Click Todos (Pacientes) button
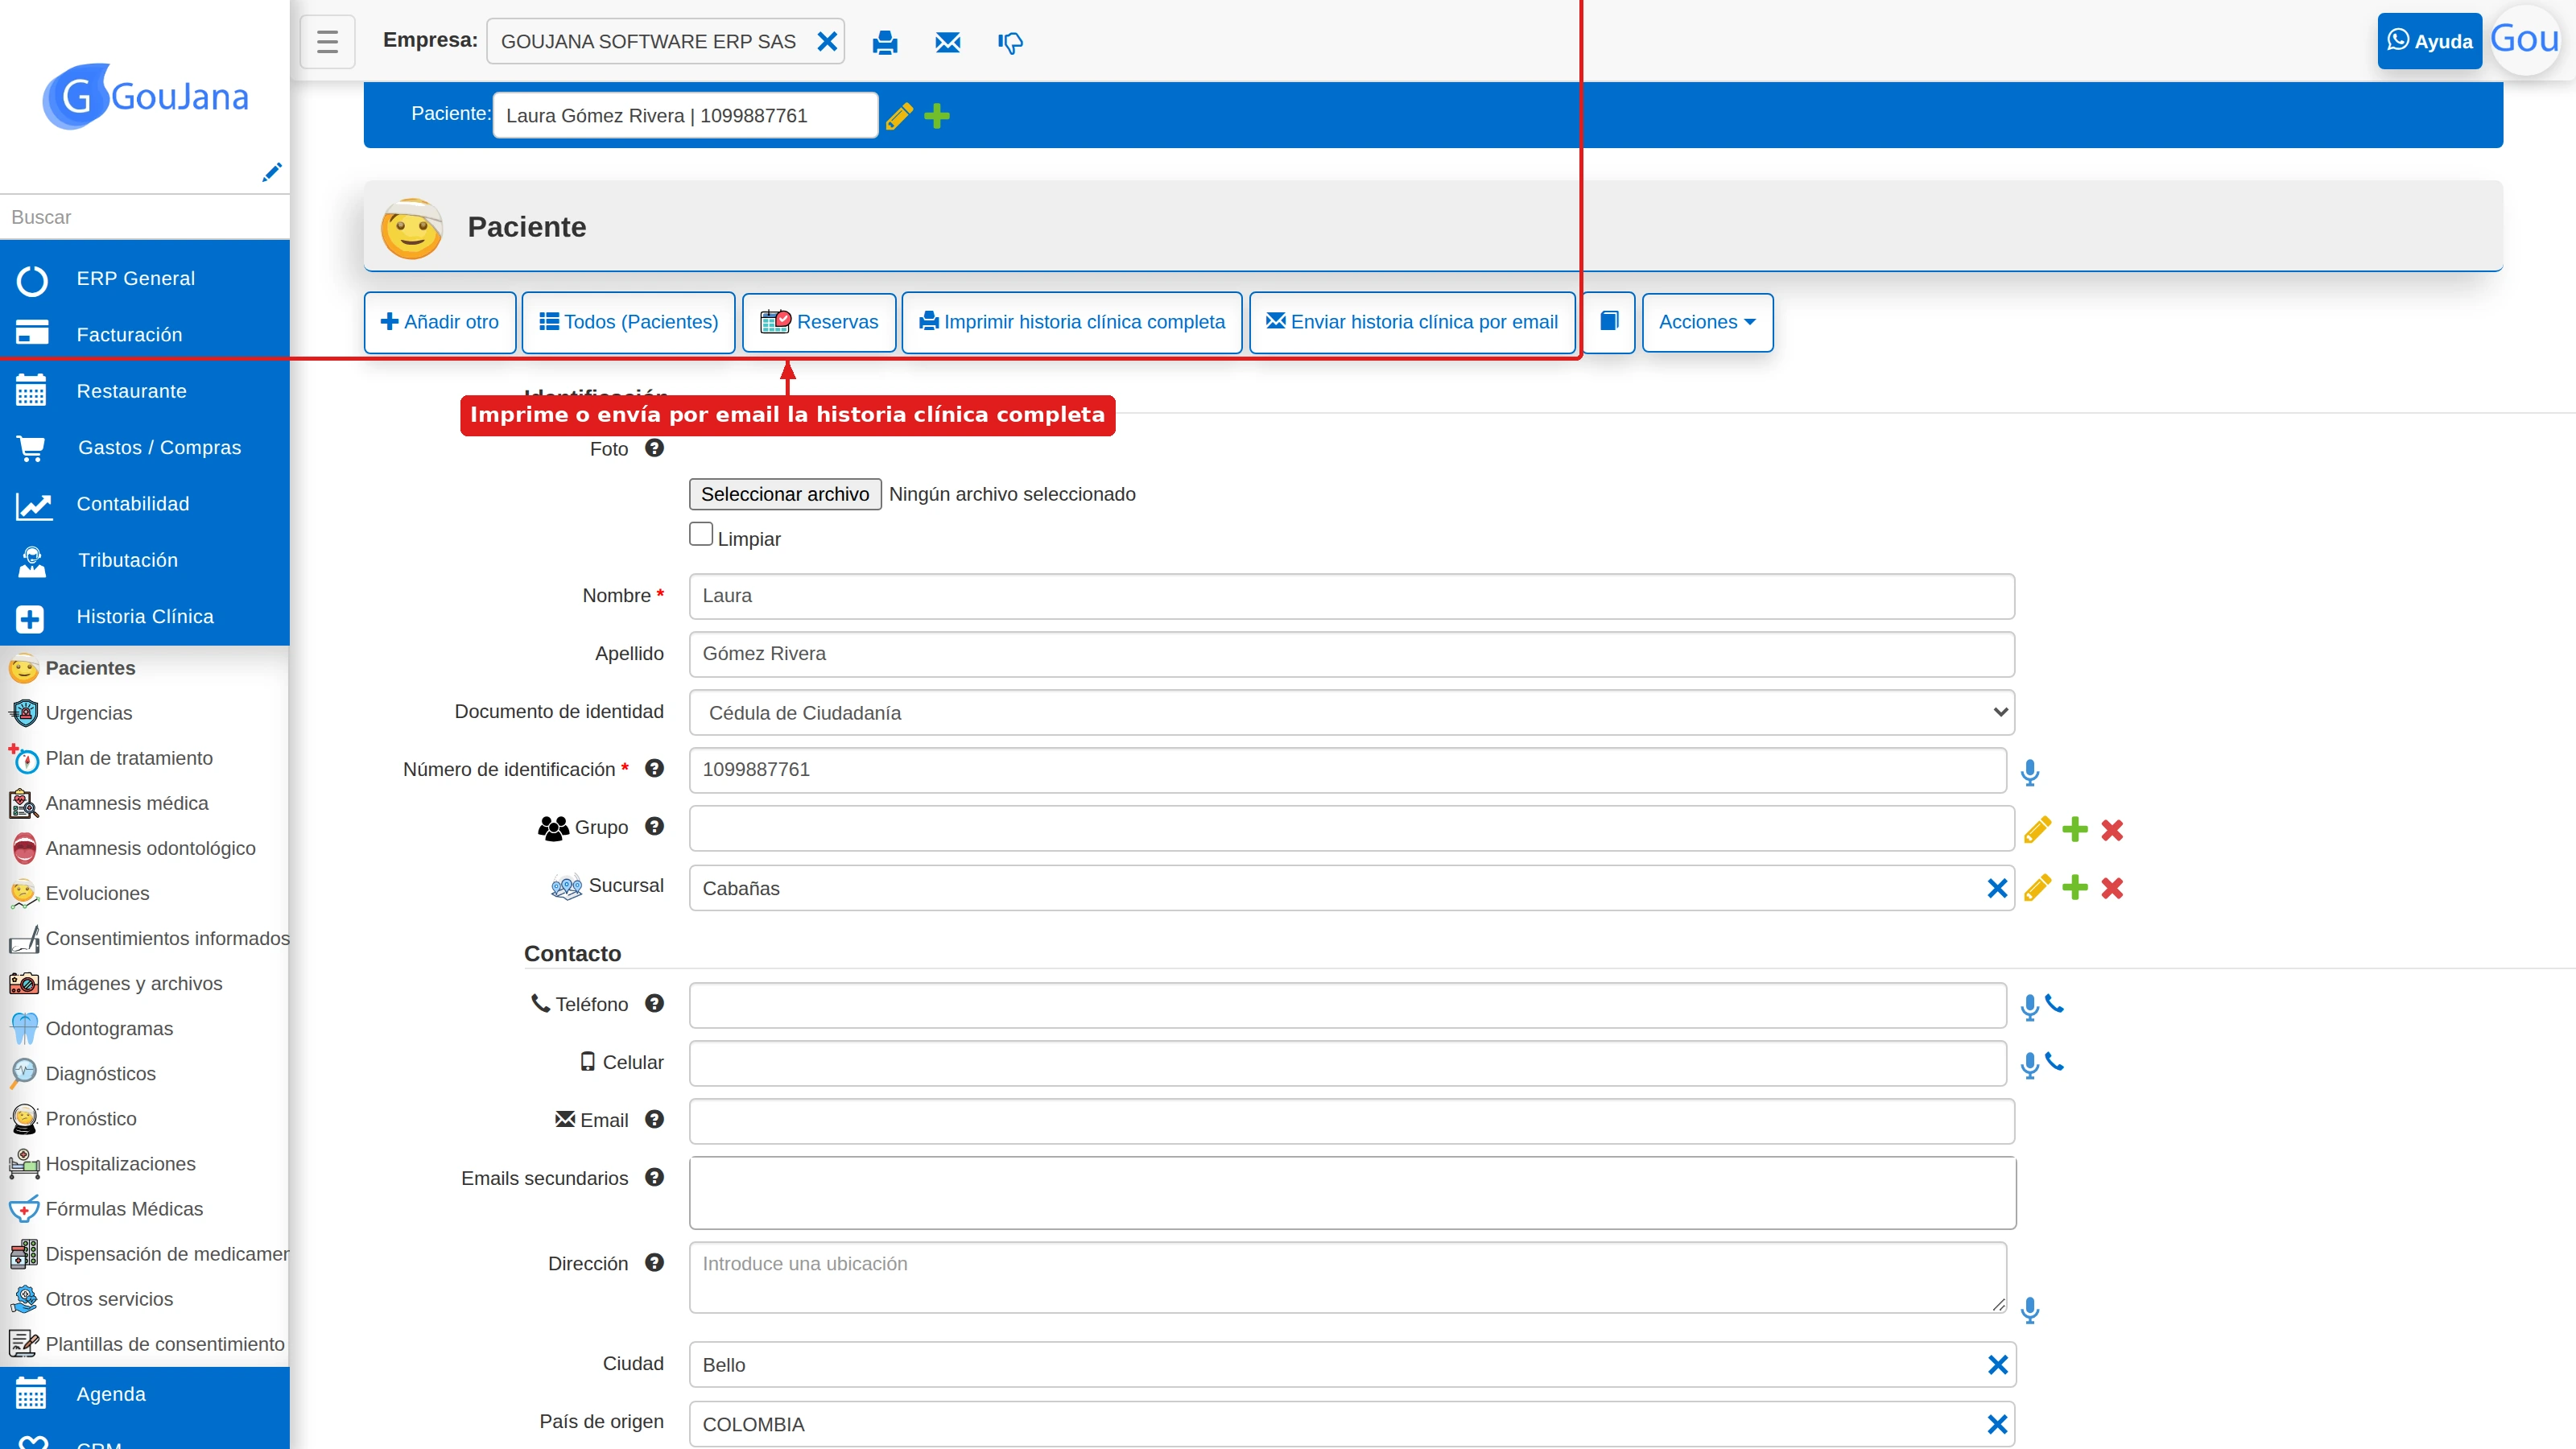Image resolution: width=2576 pixels, height=1449 pixels. tap(629, 322)
